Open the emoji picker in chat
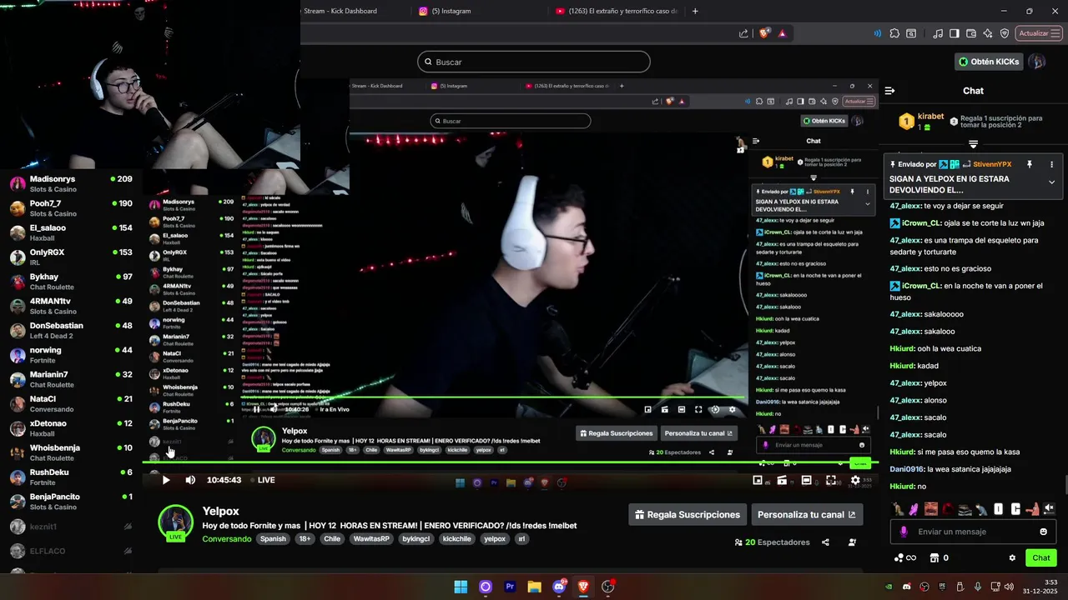The image size is (1068, 600). click(1043, 532)
